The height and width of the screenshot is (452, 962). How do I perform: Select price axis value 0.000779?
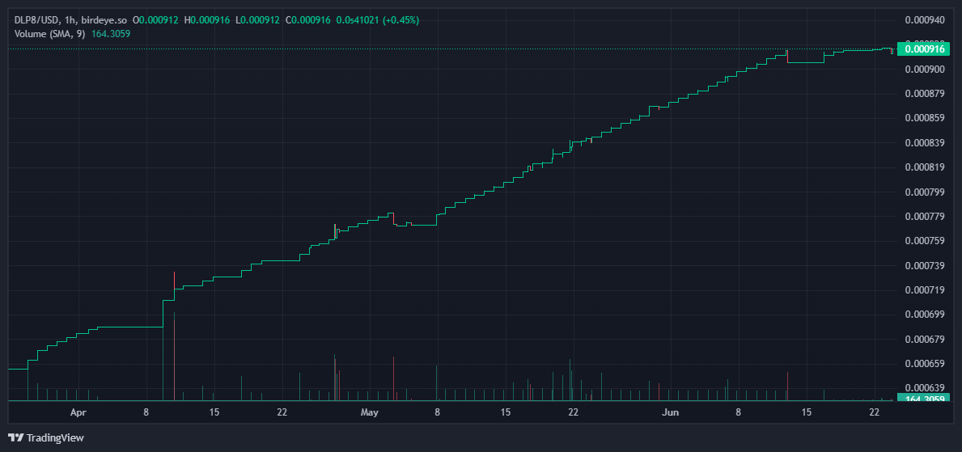point(925,217)
